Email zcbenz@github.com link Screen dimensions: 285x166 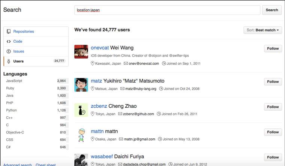point(138,114)
